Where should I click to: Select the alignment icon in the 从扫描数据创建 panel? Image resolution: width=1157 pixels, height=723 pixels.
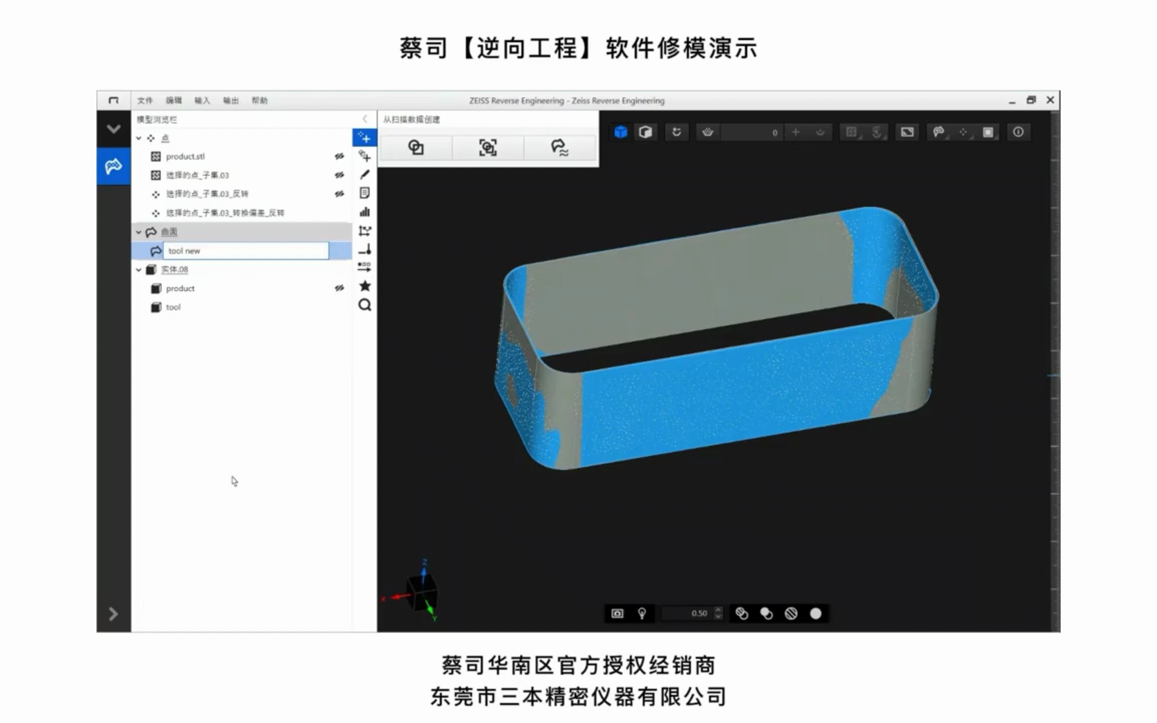tap(486, 148)
